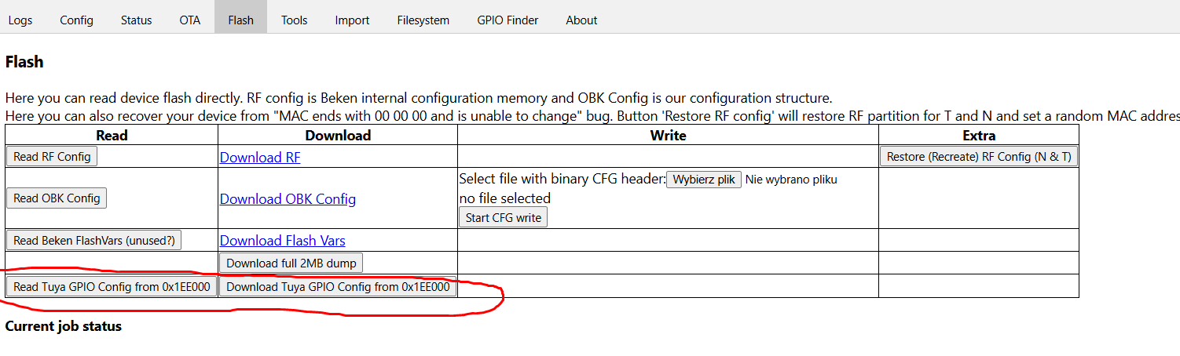1180x356 pixels.
Task: Open the About tab
Action: (x=581, y=20)
